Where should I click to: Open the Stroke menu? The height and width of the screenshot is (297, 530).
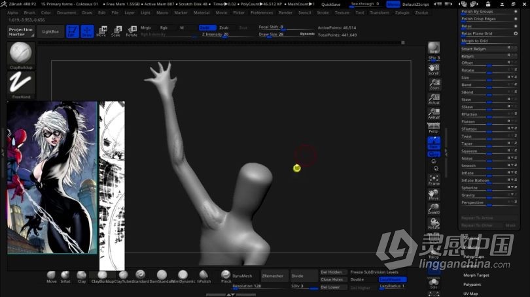(x=323, y=12)
